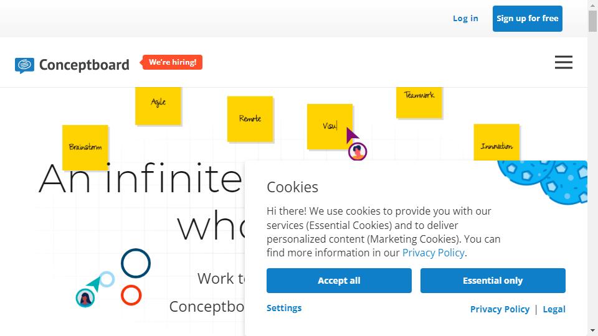
Task: Select the Innovation sticky note
Action: point(496,142)
